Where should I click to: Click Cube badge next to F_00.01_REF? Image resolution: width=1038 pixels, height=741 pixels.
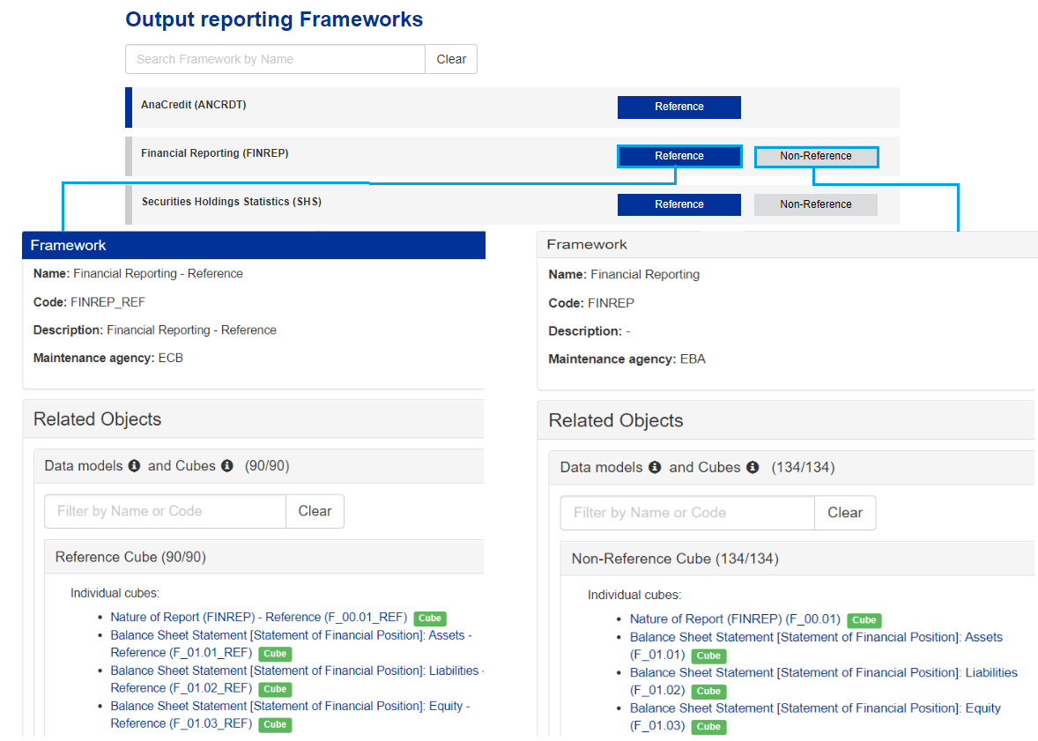[x=429, y=619]
